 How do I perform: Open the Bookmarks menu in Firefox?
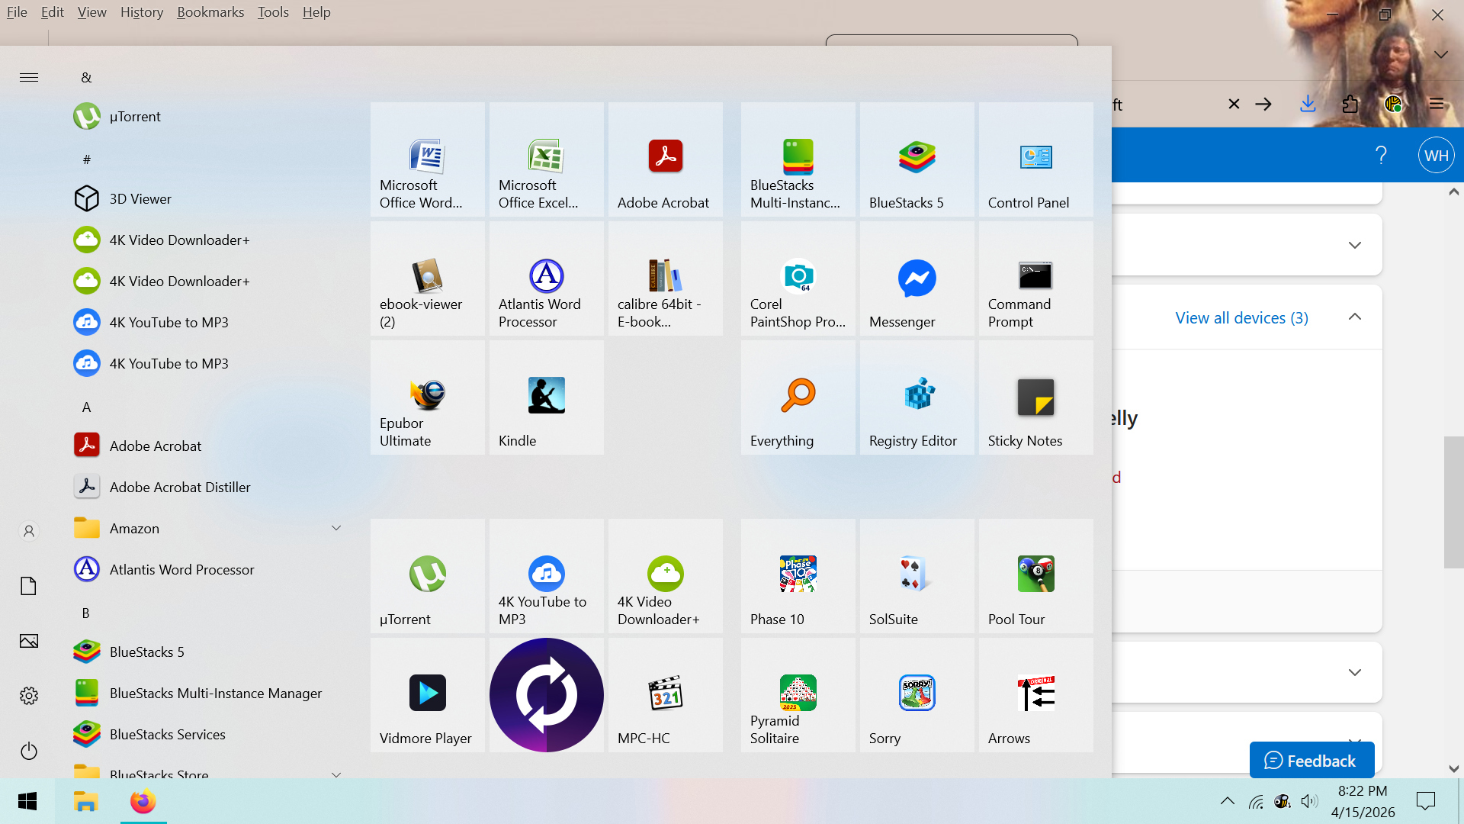pyautogui.click(x=210, y=12)
